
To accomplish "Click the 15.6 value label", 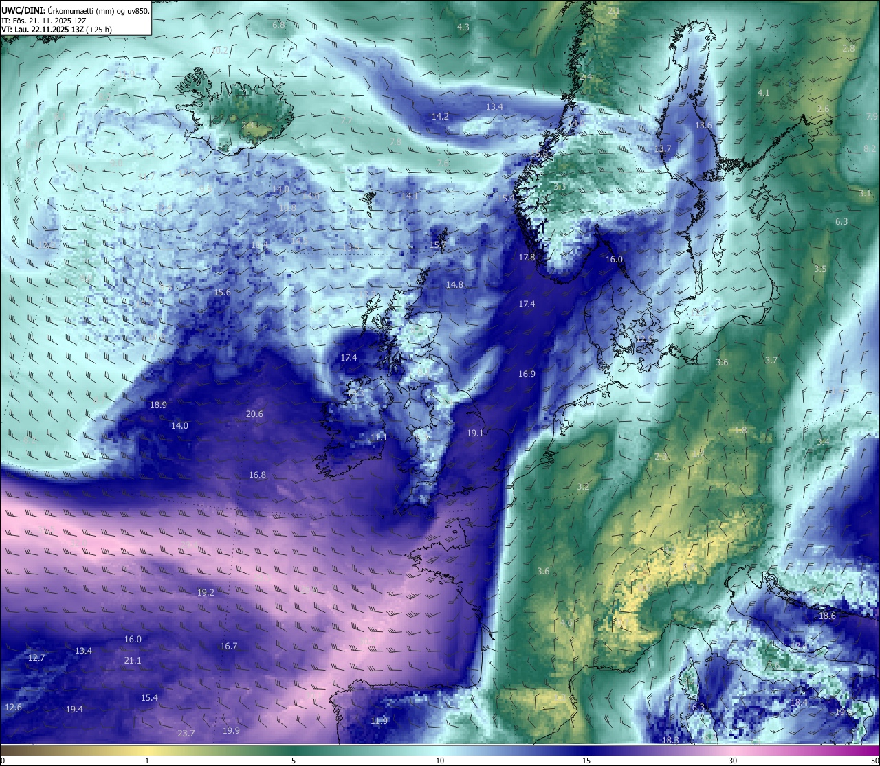I will pyautogui.click(x=222, y=292).
